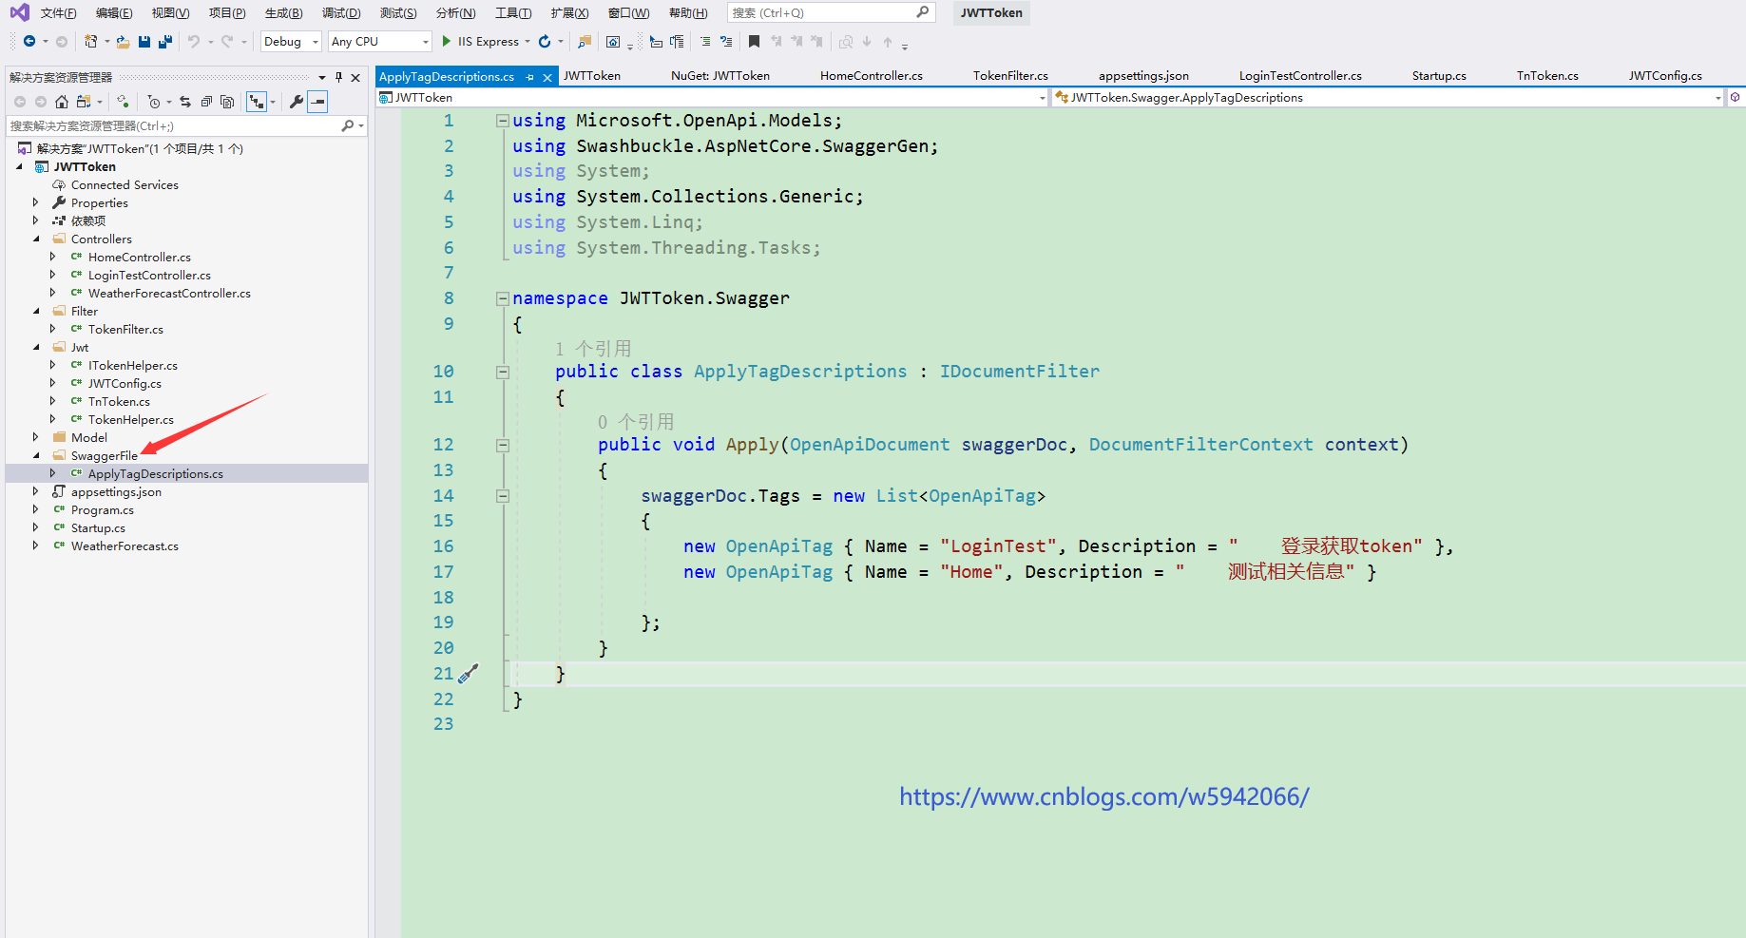This screenshot has width=1746, height=938.
Task: Click the Save All toolbar icon
Action: tap(165, 42)
